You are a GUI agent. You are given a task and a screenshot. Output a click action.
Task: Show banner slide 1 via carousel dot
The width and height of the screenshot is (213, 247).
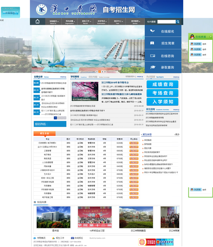[x=97, y=72]
